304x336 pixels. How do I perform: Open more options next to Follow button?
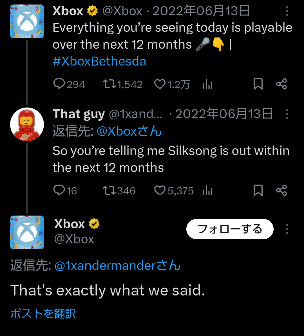pos(287,229)
